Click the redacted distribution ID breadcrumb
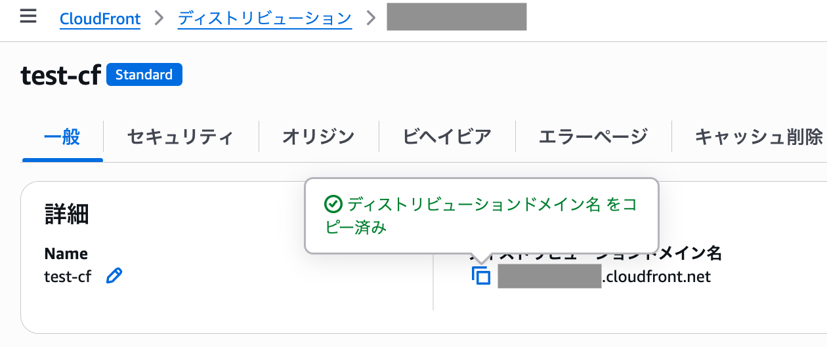This screenshot has height=347, width=827. (x=456, y=17)
